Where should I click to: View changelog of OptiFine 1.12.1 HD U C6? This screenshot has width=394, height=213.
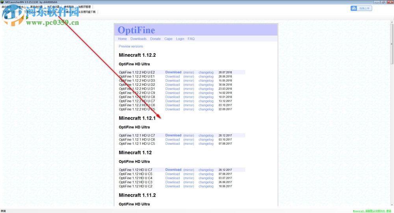pyautogui.click(x=206, y=139)
